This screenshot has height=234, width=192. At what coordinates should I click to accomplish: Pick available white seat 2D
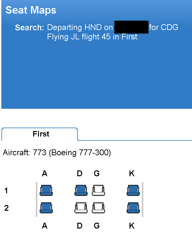pyautogui.click(x=81, y=208)
